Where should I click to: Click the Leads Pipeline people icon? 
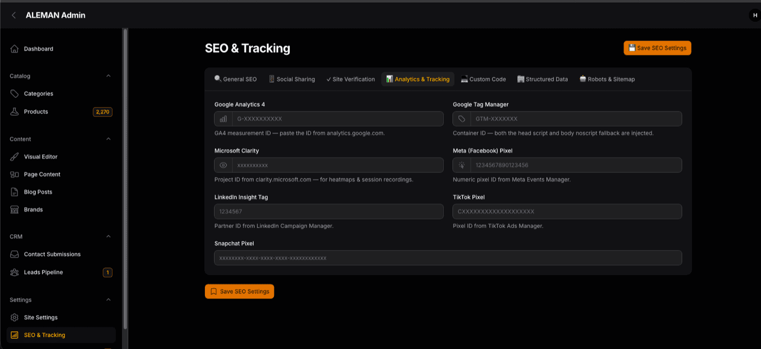point(15,272)
